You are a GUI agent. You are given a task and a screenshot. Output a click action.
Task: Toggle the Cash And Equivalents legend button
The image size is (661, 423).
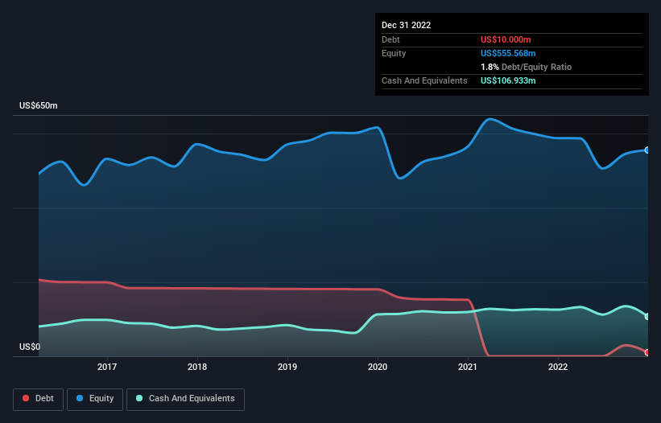pyautogui.click(x=185, y=399)
